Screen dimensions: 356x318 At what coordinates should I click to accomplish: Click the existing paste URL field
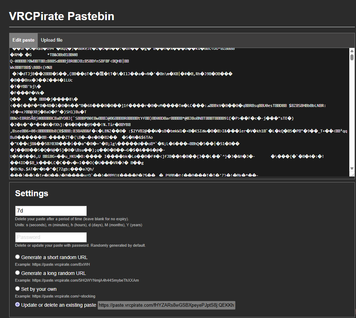167,305
